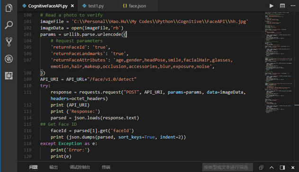
Task: Run the Python file with play button
Action: [x=272, y=6]
